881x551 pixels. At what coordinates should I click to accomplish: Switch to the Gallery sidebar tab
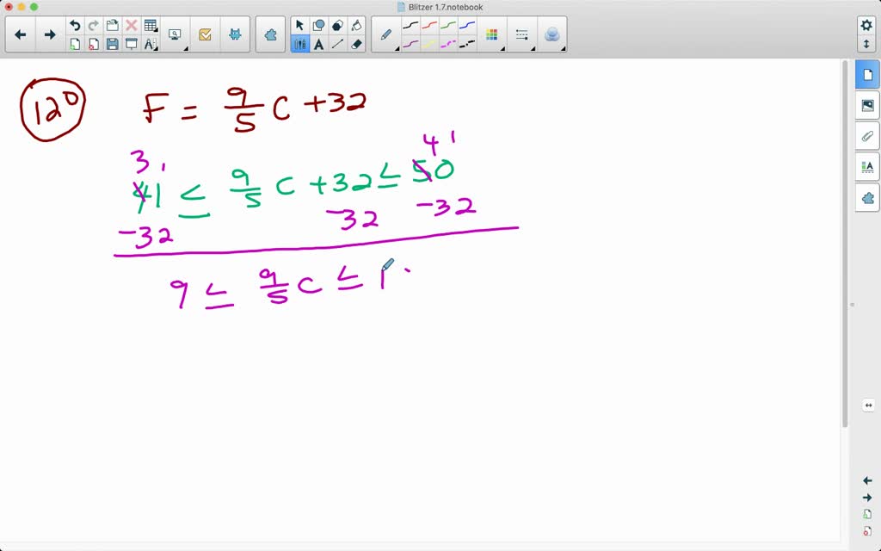[867, 105]
